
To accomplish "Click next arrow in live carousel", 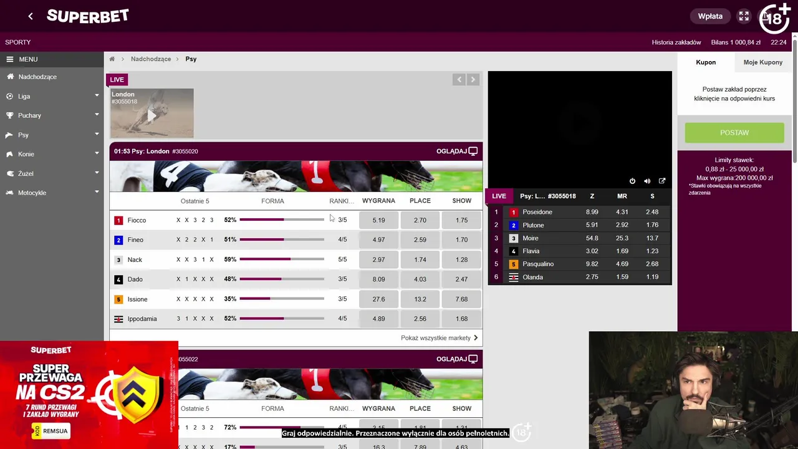I will pos(473,79).
